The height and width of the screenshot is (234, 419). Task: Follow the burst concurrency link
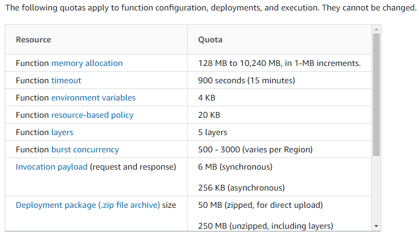[85, 150]
